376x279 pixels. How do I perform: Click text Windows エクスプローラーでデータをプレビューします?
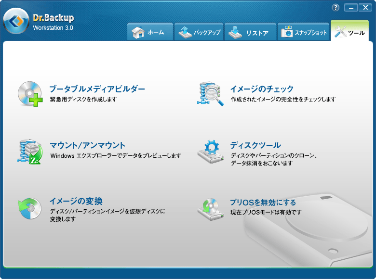116,156
